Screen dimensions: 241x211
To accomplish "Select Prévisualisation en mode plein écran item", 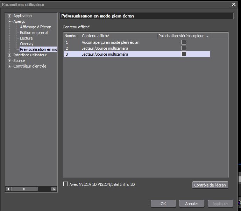I will click(x=38, y=49).
